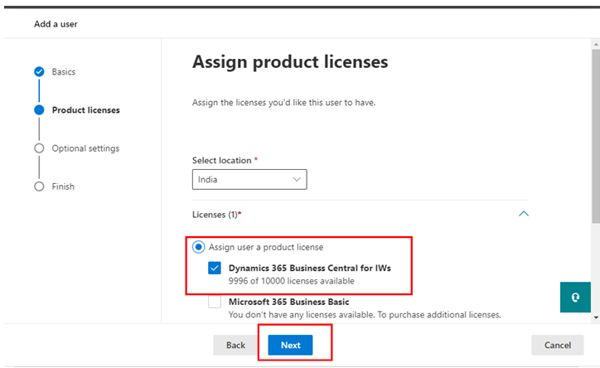Click the 9996 of 10000 licenses available text
Viewport: 600px width, 368px height.
292,281
